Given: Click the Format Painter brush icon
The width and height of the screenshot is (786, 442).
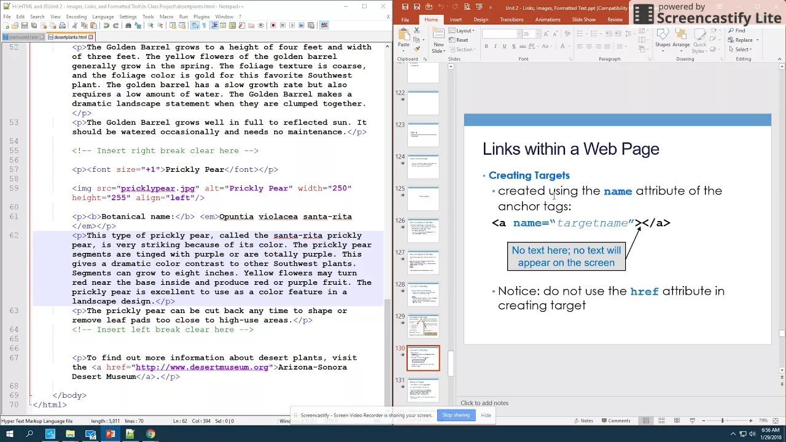Looking at the screenshot, I should 417,49.
